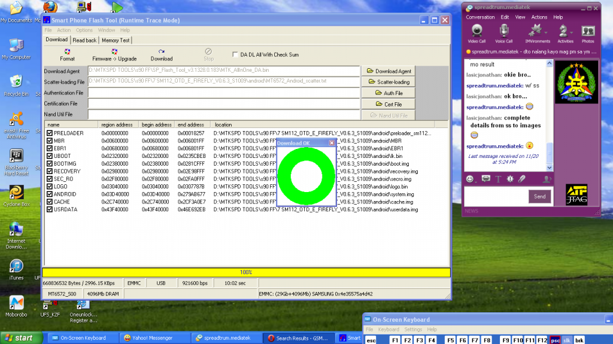This screenshot has width=613, height=344.
Task: Click the Scatter-loading button
Action: (389, 82)
